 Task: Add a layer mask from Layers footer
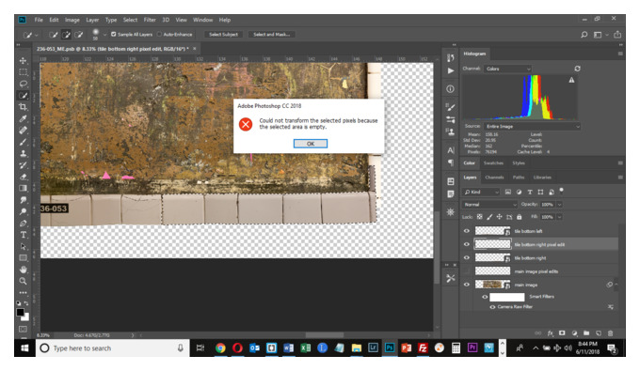(x=562, y=333)
